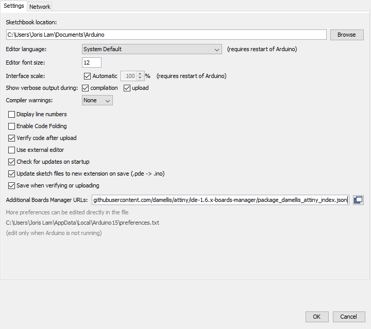Open the Editor language dropdown
371x329 pixels.
pos(152,49)
